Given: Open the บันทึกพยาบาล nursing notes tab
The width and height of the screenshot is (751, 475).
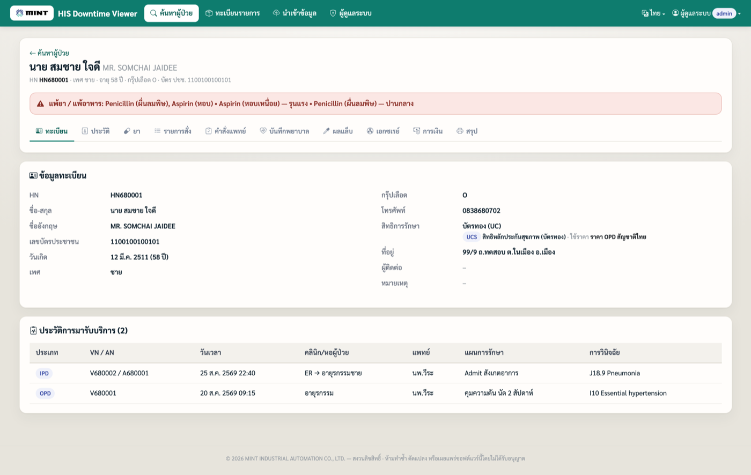Looking at the screenshot, I should [x=284, y=131].
